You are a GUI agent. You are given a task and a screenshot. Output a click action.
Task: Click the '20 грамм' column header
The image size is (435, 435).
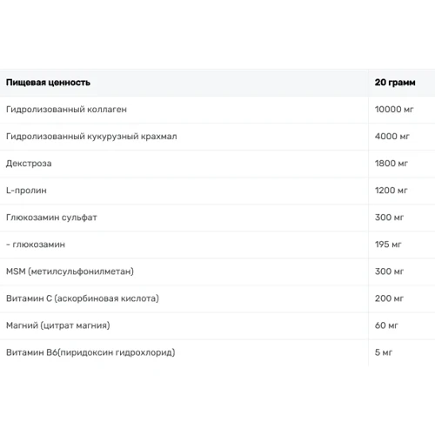(395, 83)
